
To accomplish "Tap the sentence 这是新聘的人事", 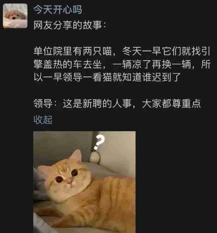I will click(x=97, y=103).
